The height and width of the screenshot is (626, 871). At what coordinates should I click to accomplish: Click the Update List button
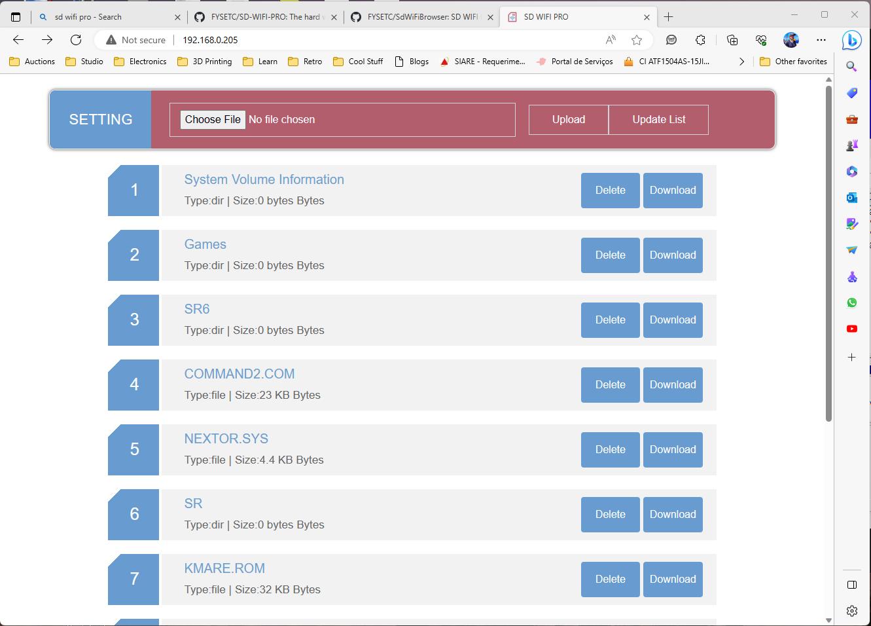pyautogui.click(x=658, y=119)
